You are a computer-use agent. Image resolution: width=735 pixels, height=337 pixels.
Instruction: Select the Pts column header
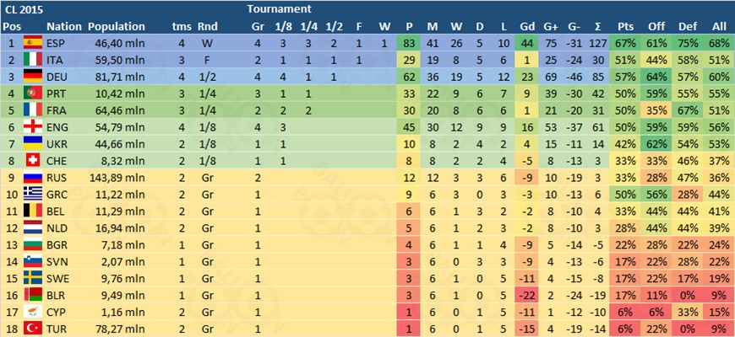626,26
